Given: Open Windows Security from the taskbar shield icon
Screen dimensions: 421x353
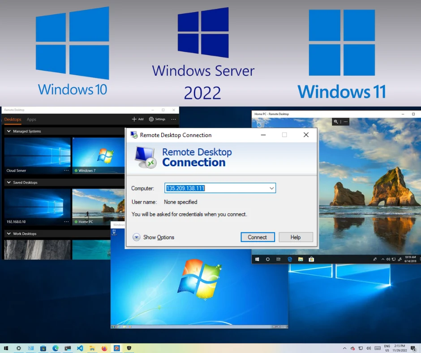Looking at the screenshot, I should [x=129, y=348].
